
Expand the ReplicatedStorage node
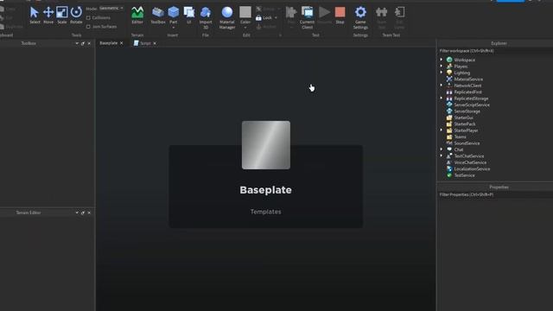(x=442, y=98)
